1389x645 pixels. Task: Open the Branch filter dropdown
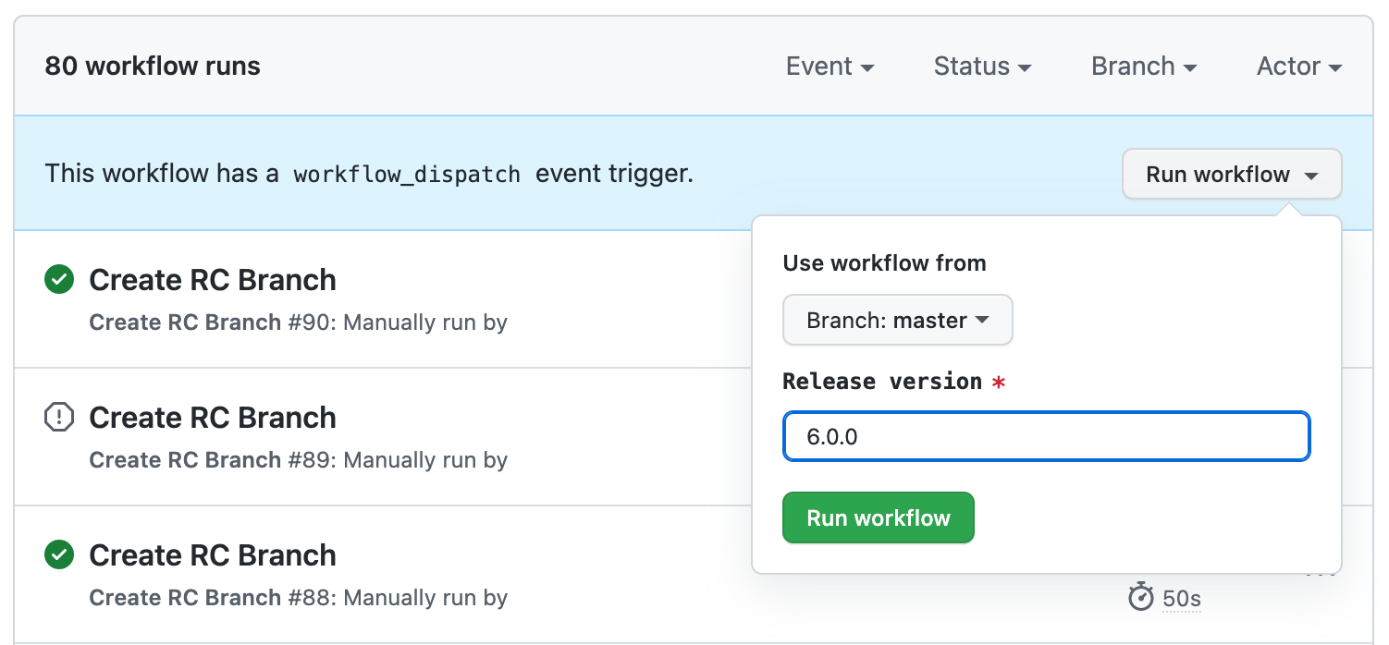(x=1143, y=66)
